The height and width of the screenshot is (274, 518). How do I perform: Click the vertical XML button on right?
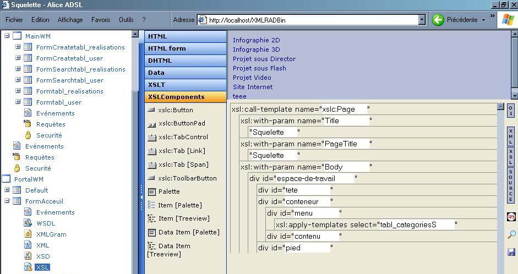point(511,136)
